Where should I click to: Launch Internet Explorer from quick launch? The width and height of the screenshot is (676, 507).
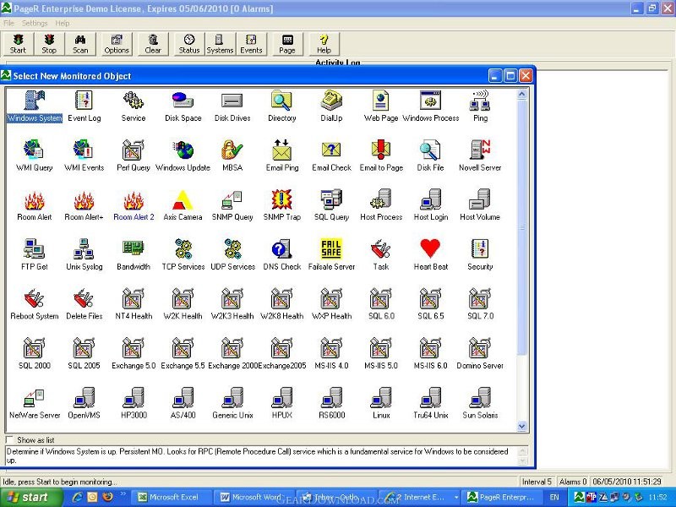coord(78,497)
